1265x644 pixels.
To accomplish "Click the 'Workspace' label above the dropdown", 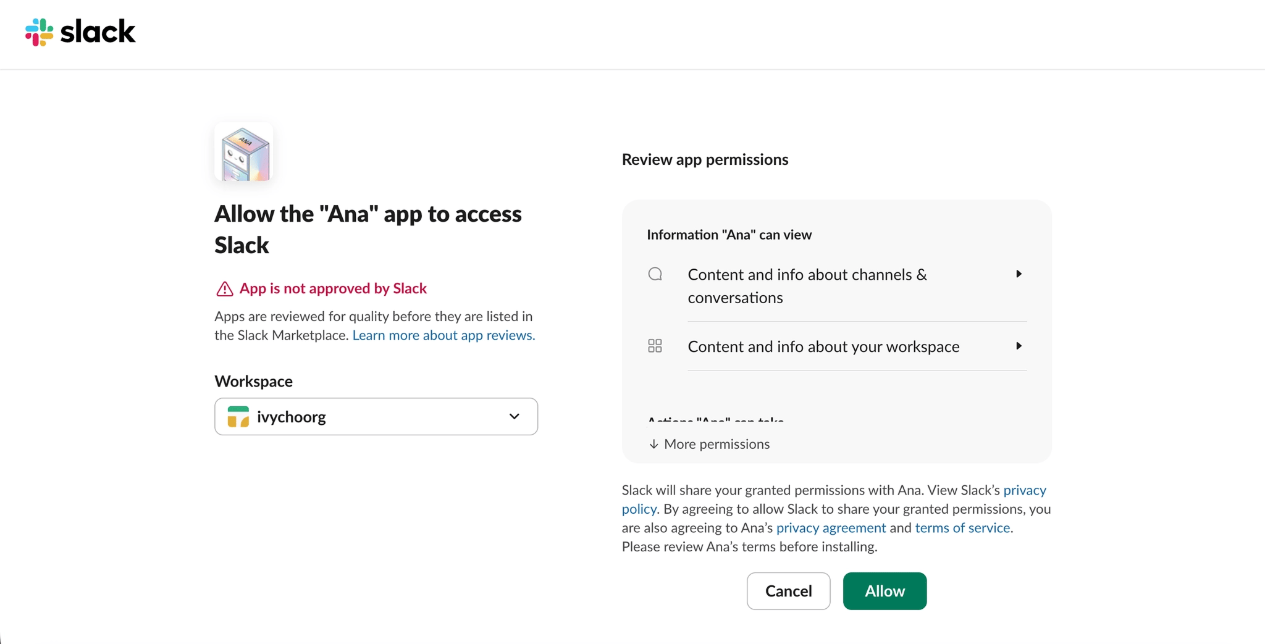I will (253, 382).
